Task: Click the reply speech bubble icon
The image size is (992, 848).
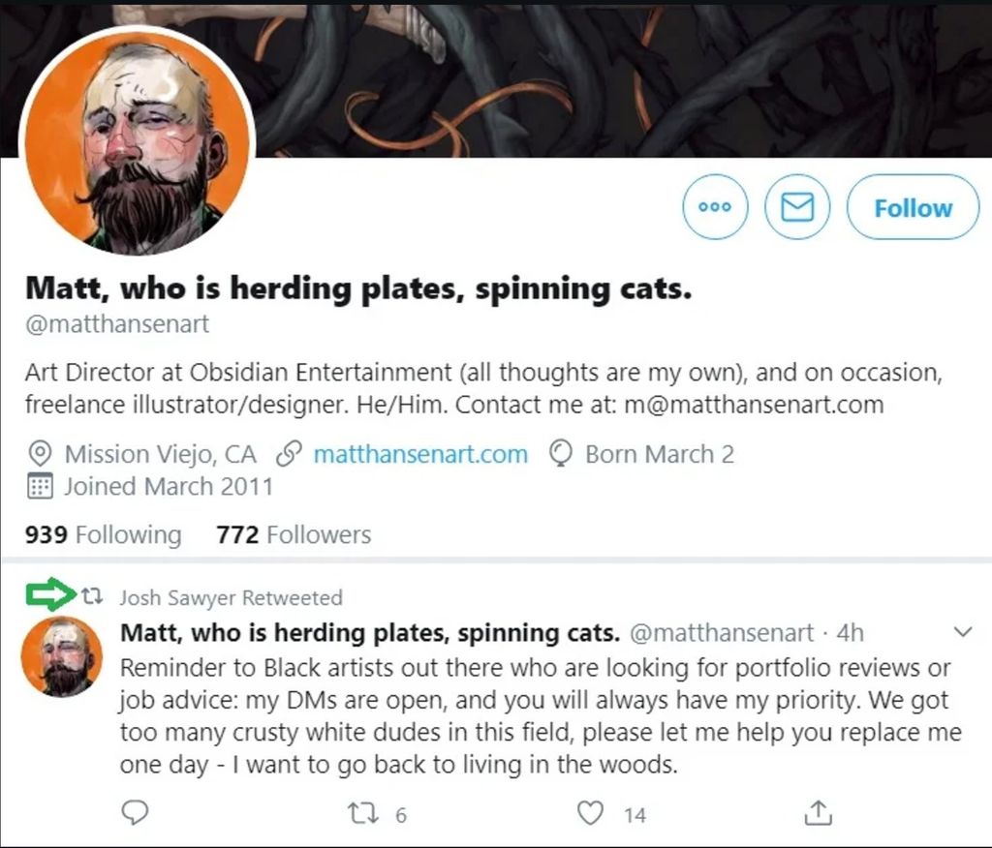Action: 138,813
